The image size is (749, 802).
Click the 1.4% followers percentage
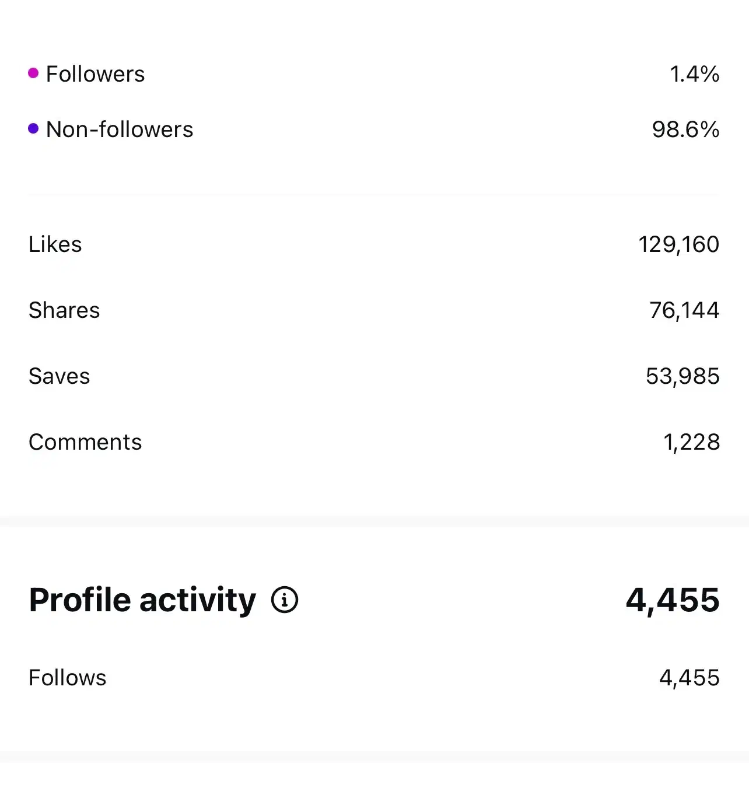(694, 74)
